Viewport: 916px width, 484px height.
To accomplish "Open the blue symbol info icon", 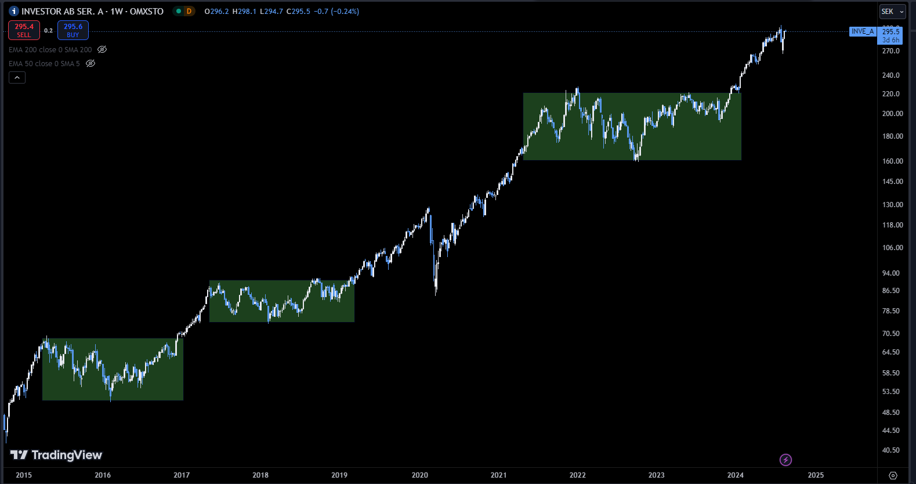I will 14,11.
